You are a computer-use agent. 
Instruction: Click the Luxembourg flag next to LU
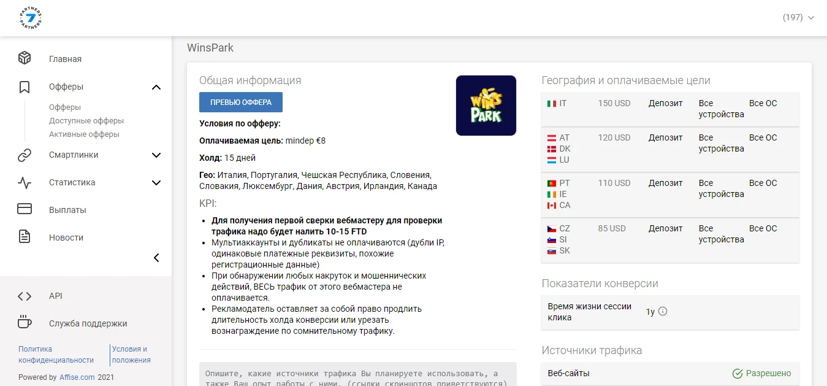pyautogui.click(x=552, y=160)
